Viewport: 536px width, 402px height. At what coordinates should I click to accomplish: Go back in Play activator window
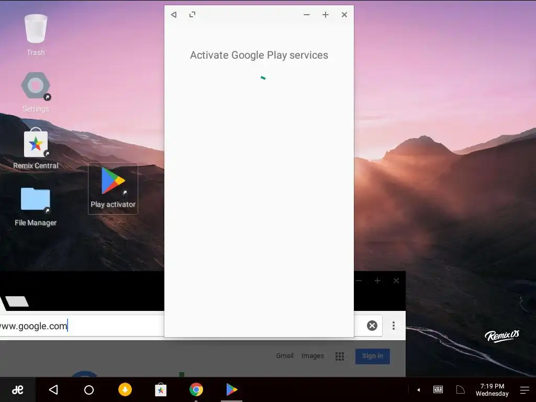[x=174, y=15]
